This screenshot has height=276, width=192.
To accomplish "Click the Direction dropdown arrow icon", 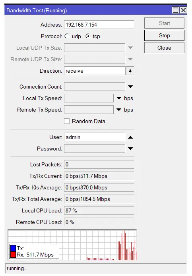I will pyautogui.click(x=130, y=71).
